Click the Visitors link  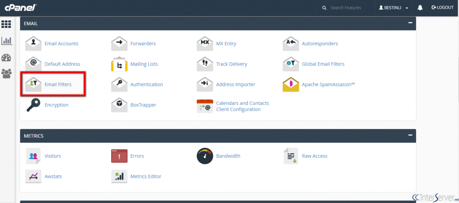coord(53,156)
